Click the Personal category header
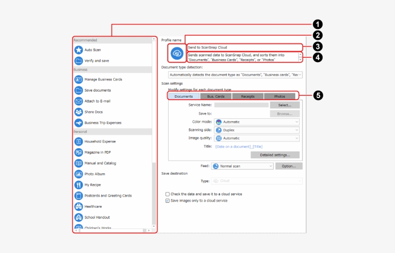Viewport: 395px width, 253px height. pos(112,132)
